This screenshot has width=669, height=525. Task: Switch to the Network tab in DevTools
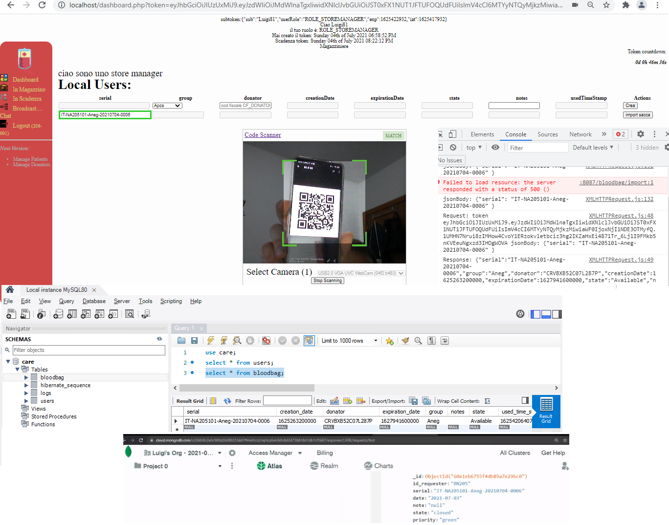tap(580, 134)
